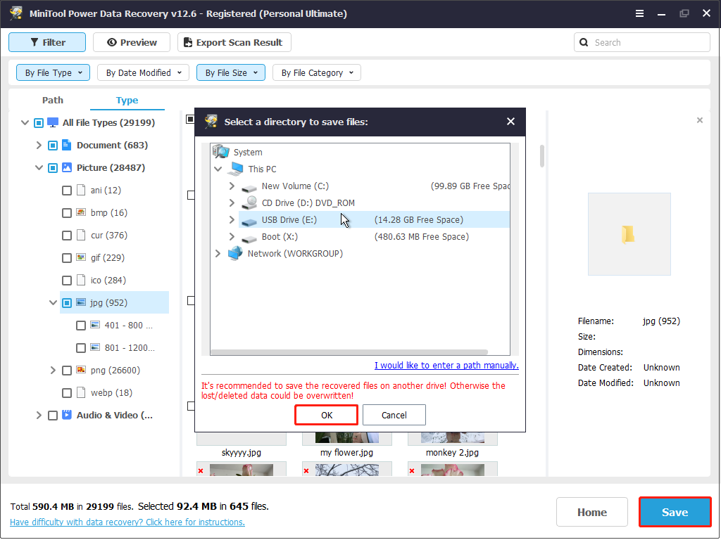
Task: Close the preview panel with the X
Action: [700, 120]
